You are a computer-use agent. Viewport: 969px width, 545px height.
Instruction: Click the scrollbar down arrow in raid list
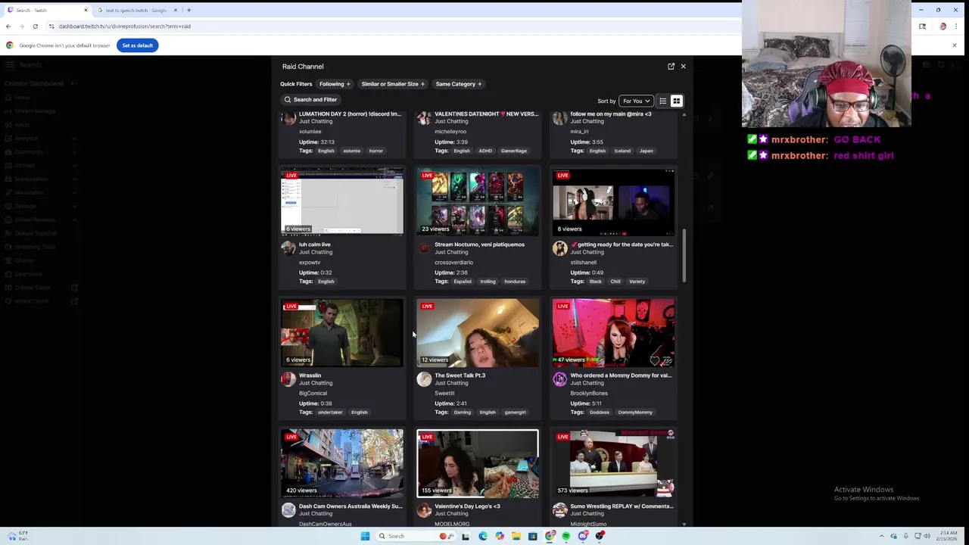coord(684,524)
